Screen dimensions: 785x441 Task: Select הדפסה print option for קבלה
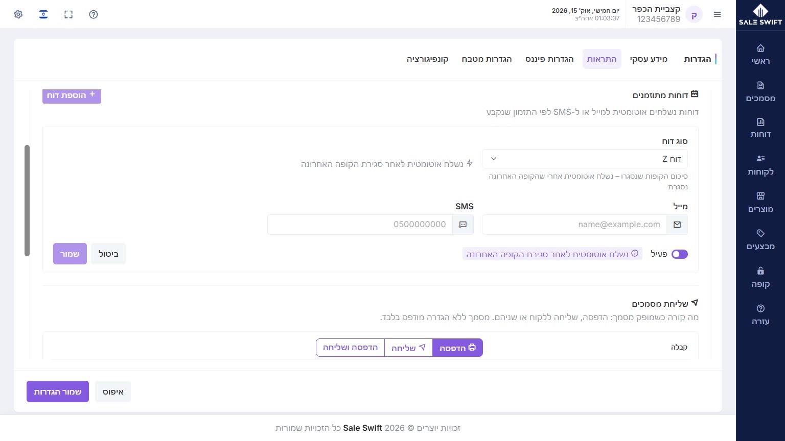457,348
